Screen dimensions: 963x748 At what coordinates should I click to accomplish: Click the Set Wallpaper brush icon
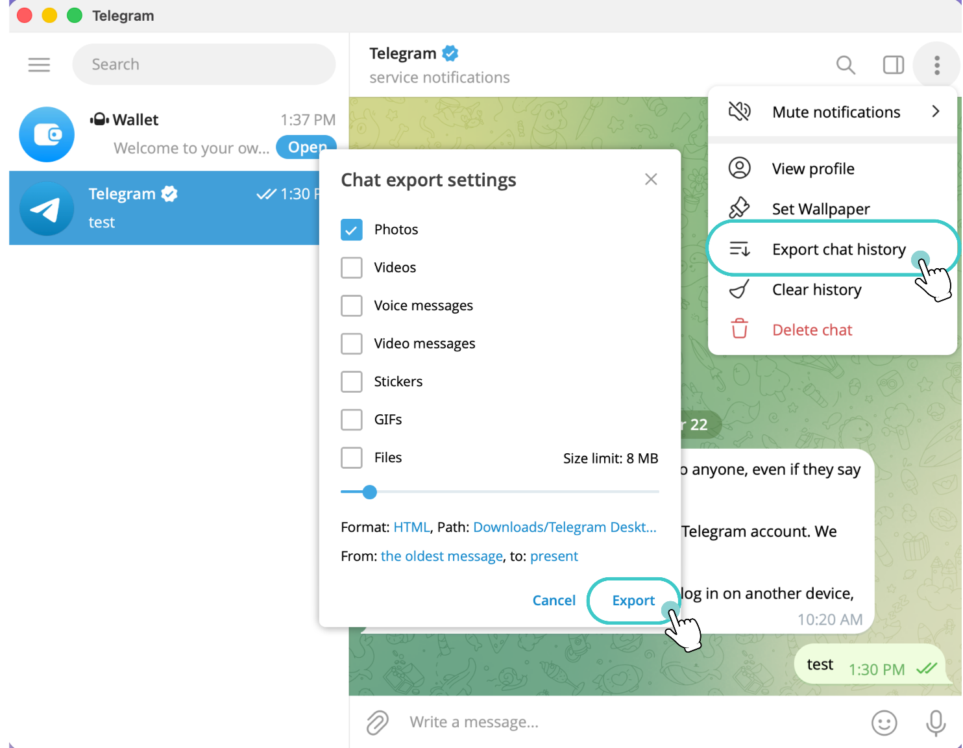pyautogui.click(x=739, y=208)
